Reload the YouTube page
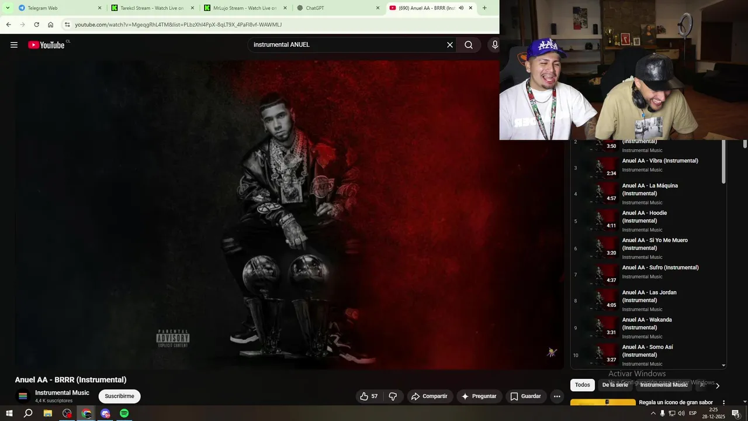748x421 pixels. click(36, 25)
